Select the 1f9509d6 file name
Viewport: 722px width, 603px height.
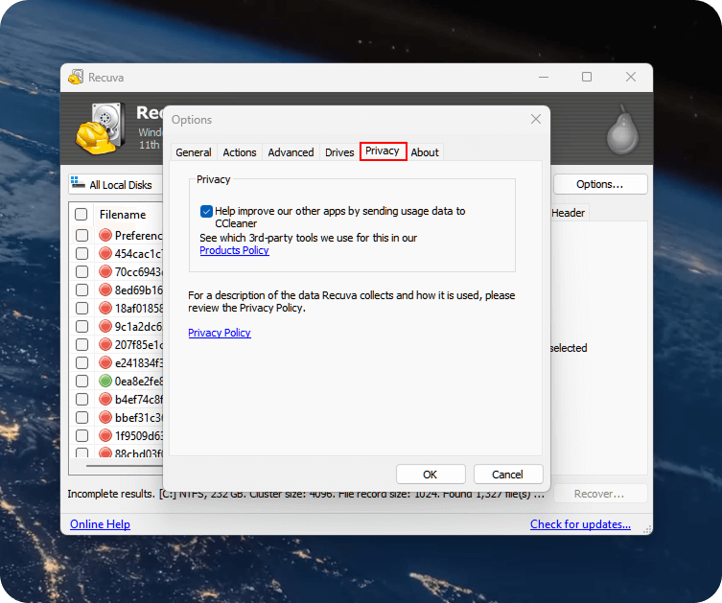139,436
